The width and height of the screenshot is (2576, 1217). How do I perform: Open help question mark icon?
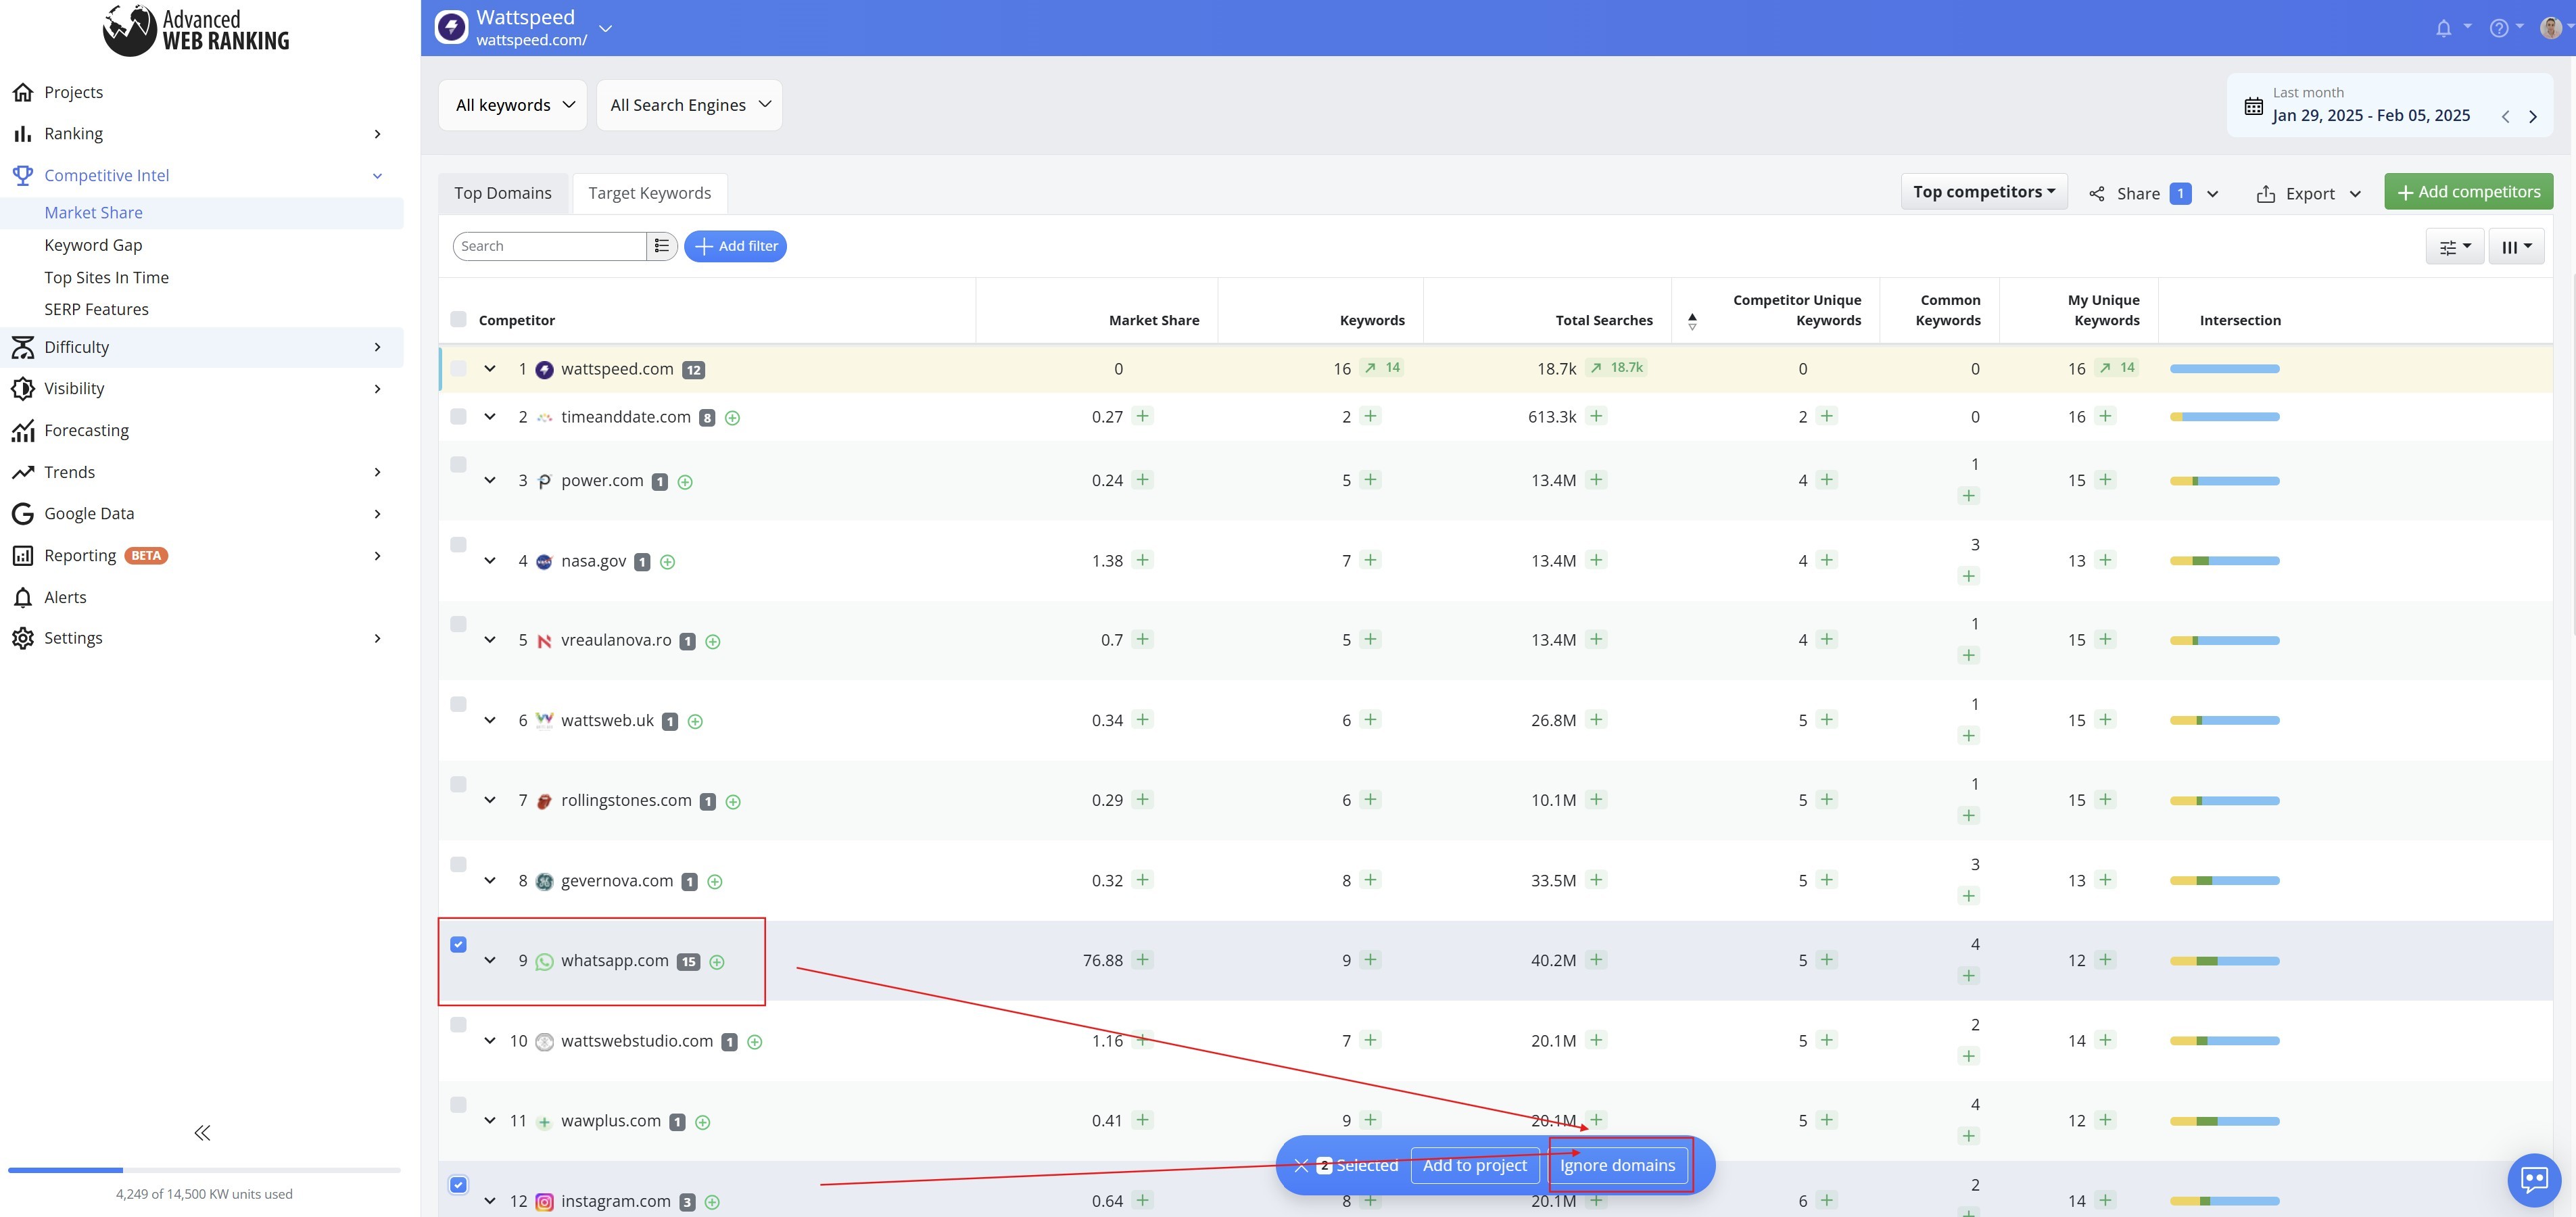pos(2498,28)
